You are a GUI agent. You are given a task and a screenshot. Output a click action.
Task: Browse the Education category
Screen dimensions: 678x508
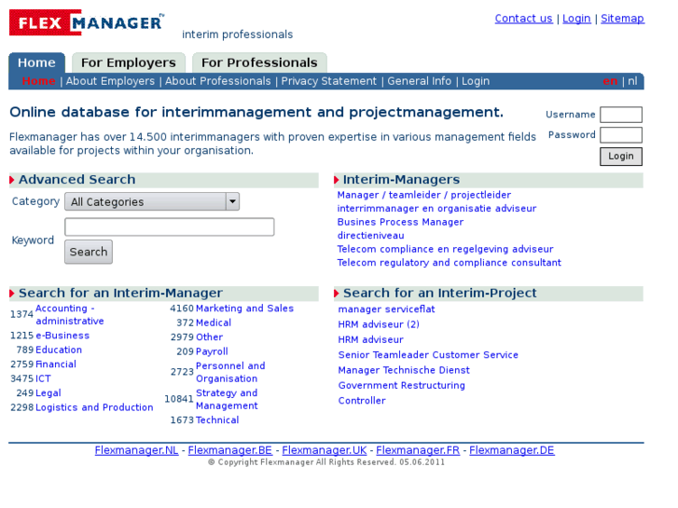click(x=59, y=350)
